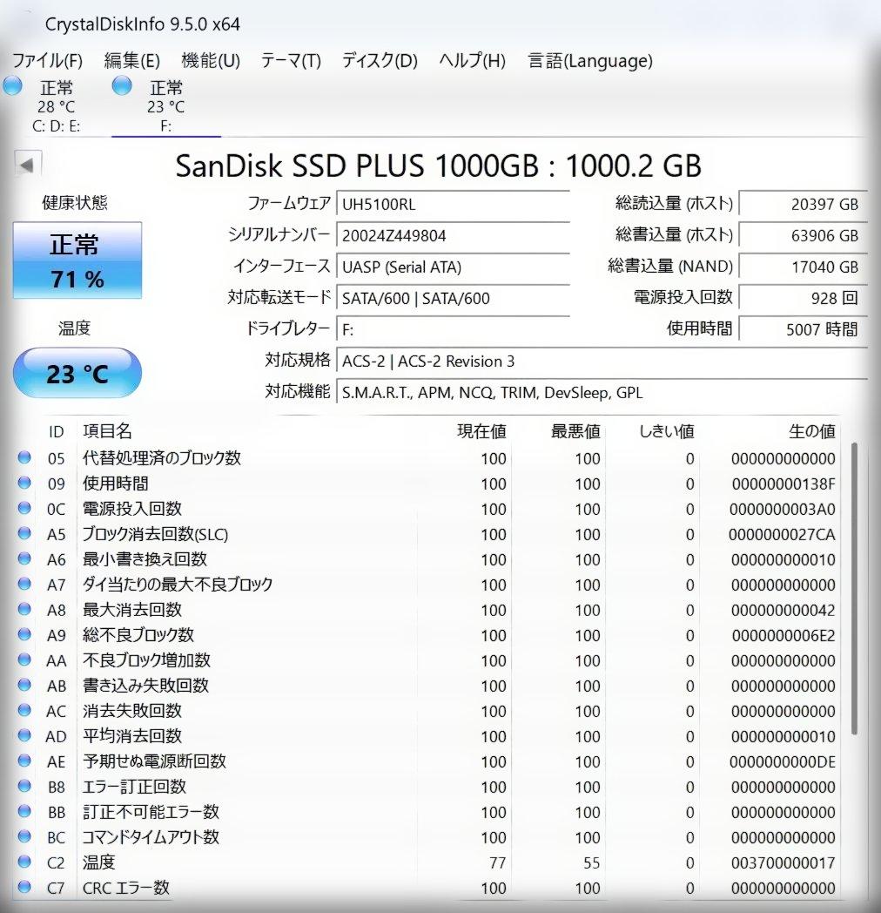
Task: Click the serial number field 20024Z449804
Action: pos(453,236)
